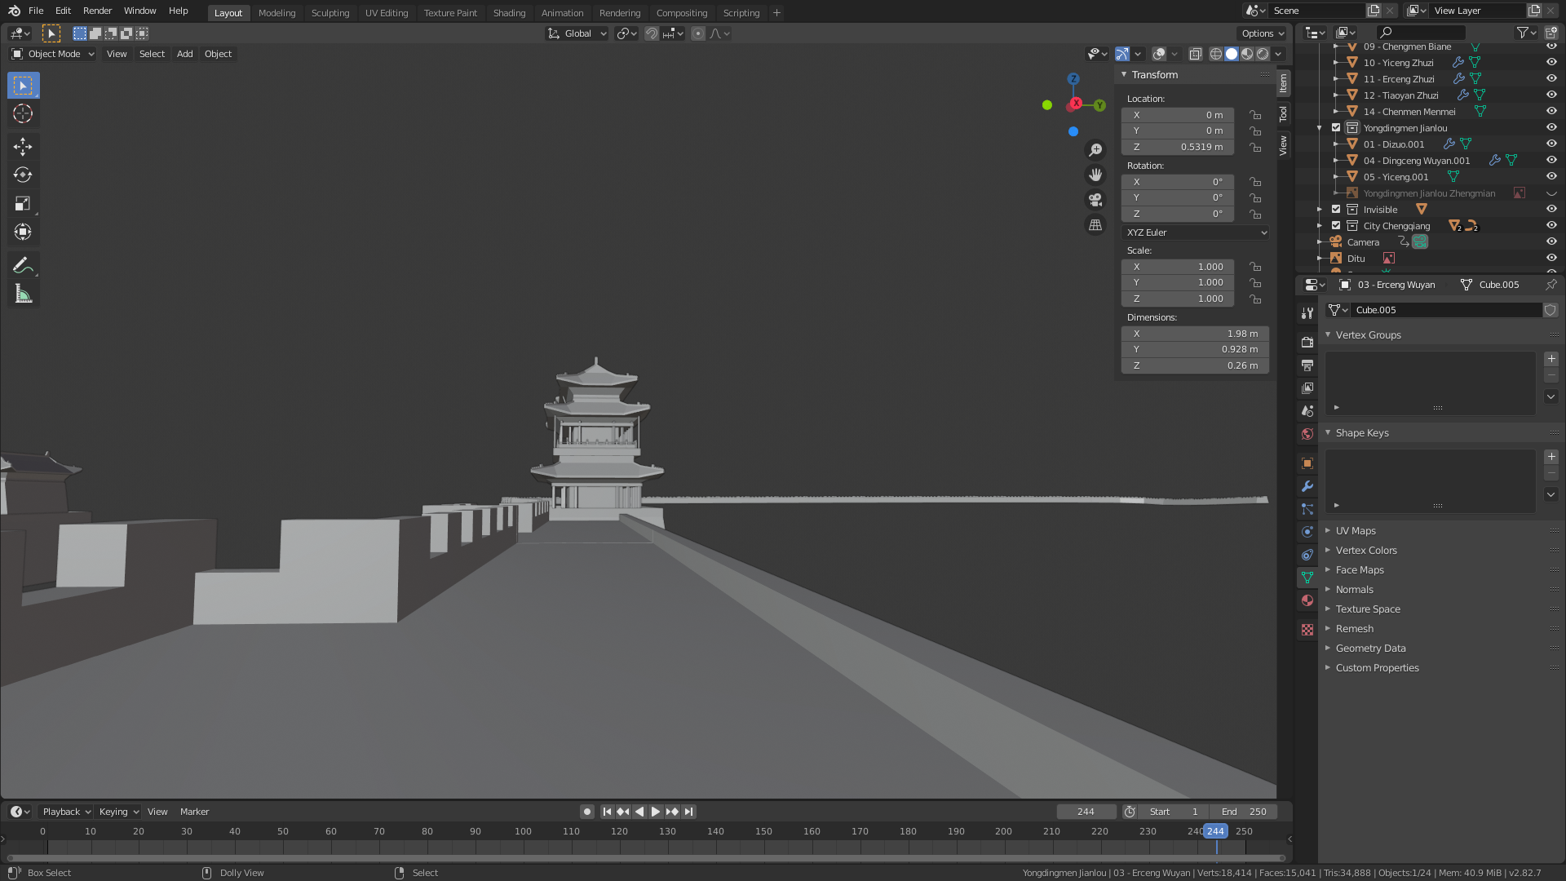Open the Render menu

pos(97,11)
